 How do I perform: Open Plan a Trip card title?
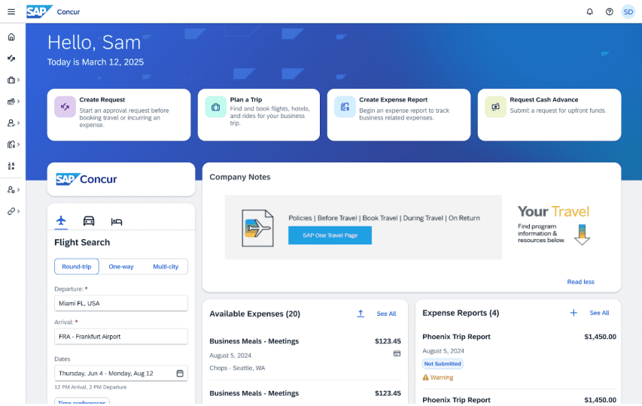(245, 100)
